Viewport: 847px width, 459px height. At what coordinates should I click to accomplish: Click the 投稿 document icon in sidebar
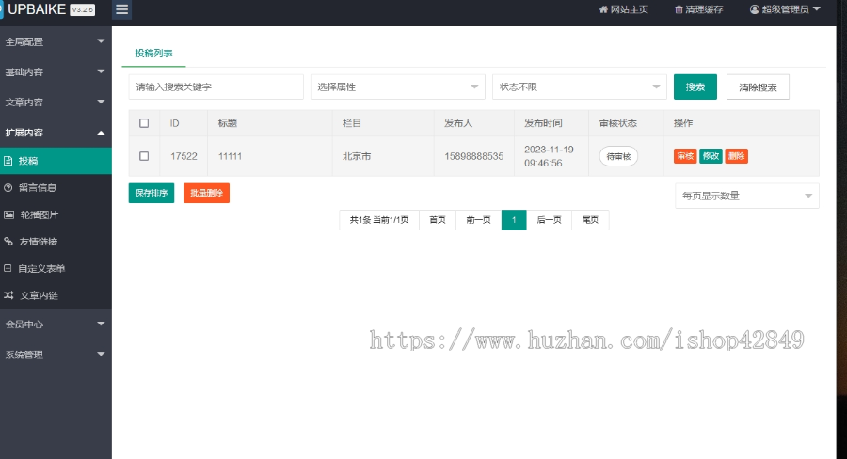click(8, 161)
